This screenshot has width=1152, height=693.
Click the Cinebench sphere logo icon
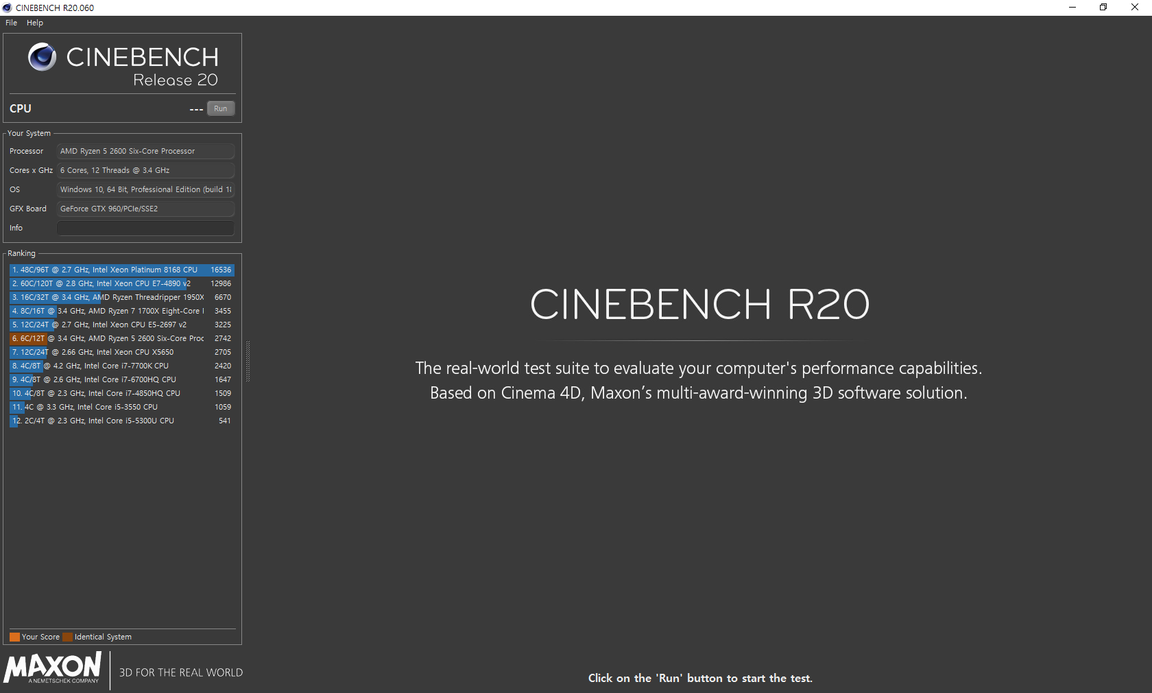pyautogui.click(x=43, y=57)
